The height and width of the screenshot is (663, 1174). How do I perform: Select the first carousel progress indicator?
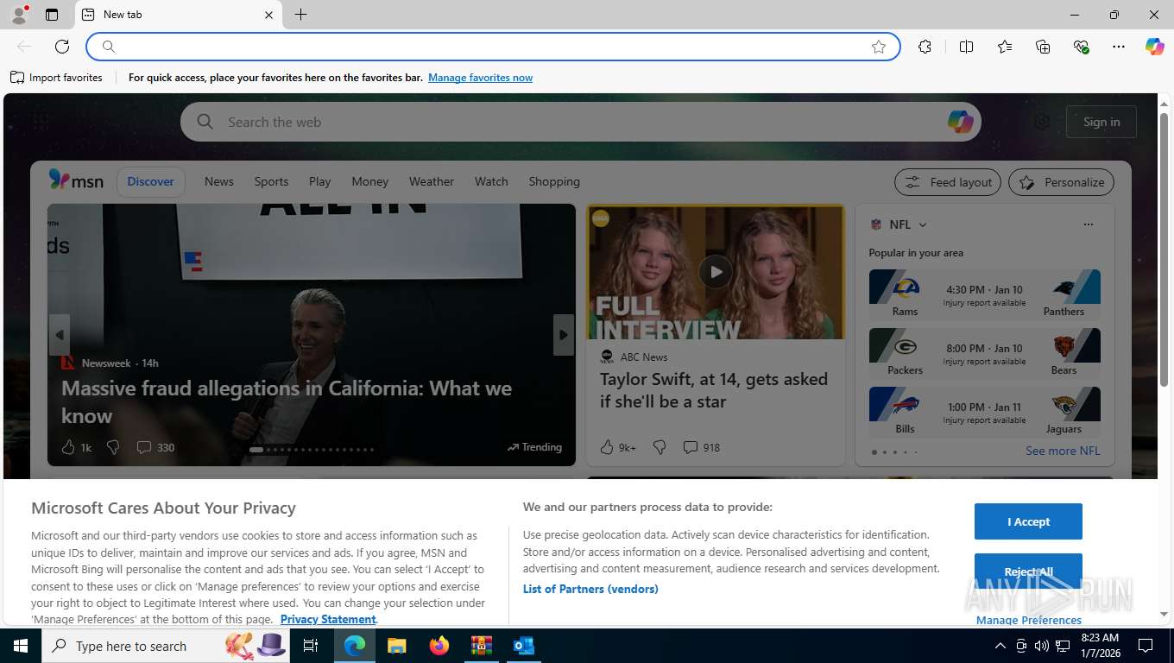pos(256,449)
